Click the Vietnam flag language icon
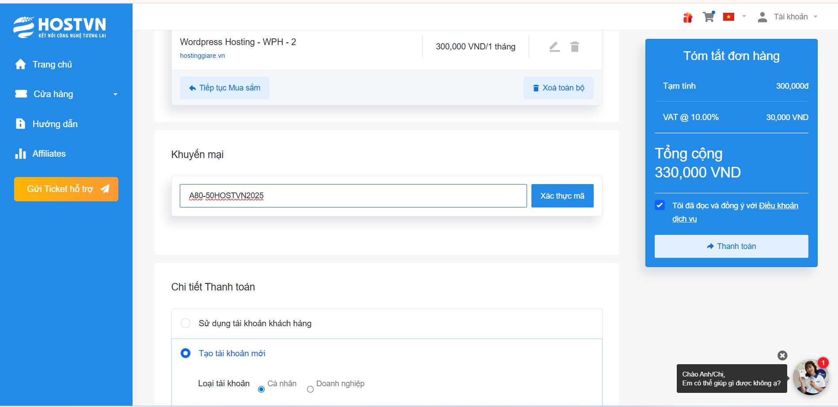 [728, 17]
